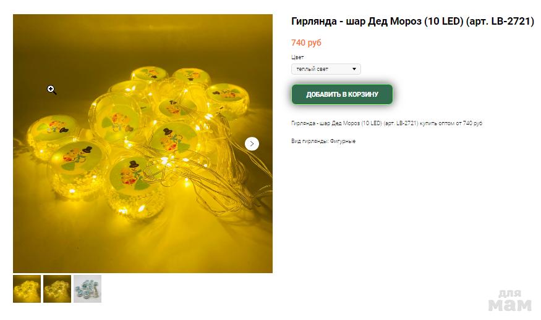View the white-blue garland thumbnail
541x320 pixels.
[88, 289]
